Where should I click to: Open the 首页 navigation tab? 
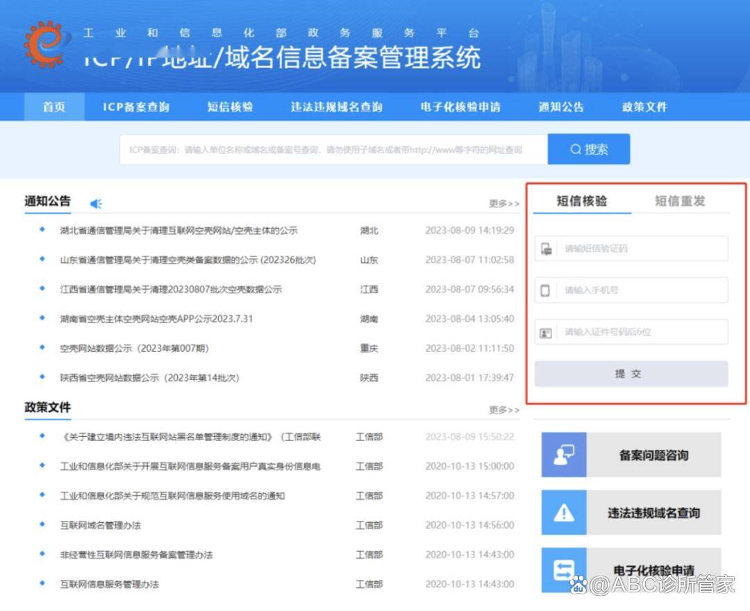point(54,107)
